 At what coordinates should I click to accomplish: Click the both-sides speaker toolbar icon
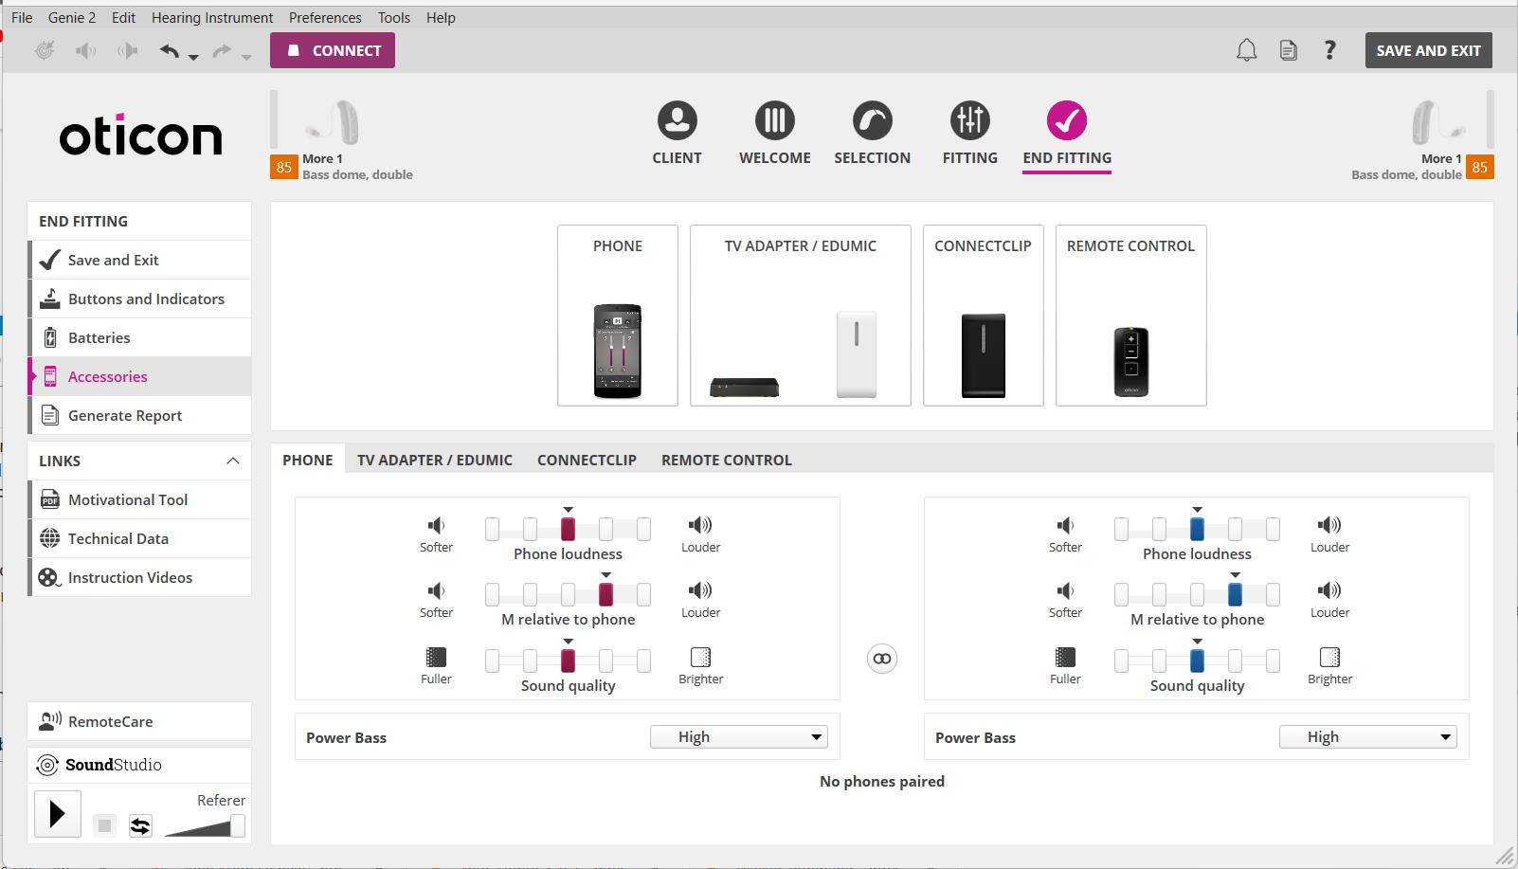[x=128, y=50]
